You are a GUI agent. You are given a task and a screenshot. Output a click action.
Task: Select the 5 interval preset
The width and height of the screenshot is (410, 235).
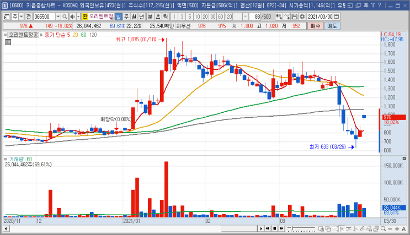click(x=190, y=17)
